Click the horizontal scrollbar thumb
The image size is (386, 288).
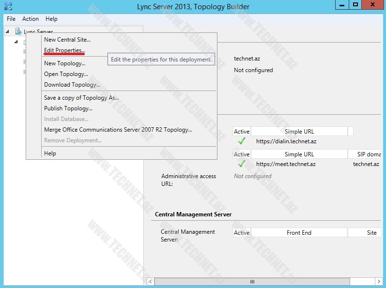click(x=252, y=281)
